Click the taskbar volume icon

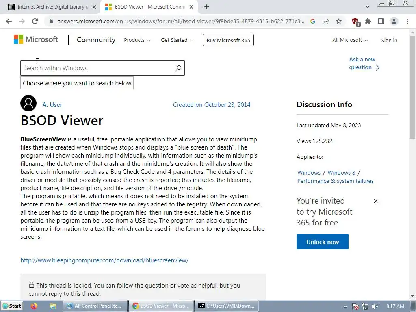click(375, 306)
